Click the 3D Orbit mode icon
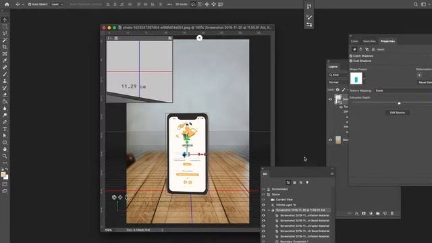 pyautogui.click(x=193, y=5)
